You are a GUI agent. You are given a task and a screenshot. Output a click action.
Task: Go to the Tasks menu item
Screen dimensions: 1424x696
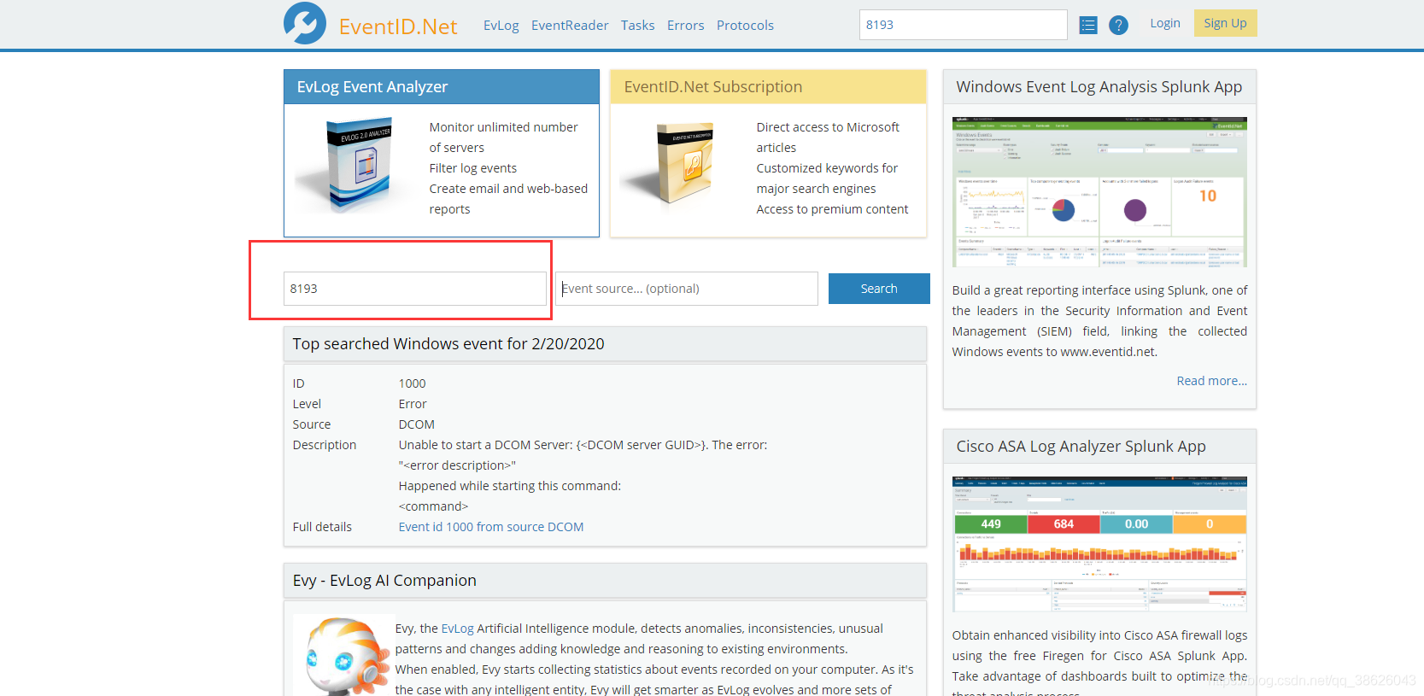pos(637,26)
